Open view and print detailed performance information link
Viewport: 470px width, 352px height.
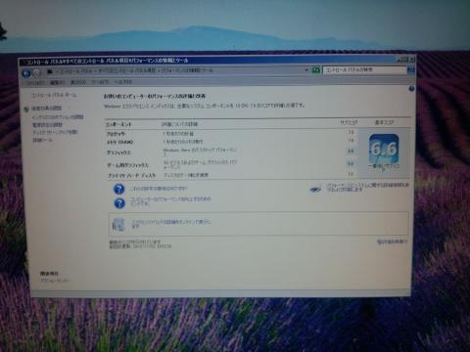(368, 187)
